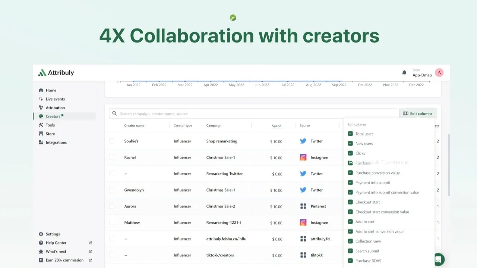Image resolution: width=477 pixels, height=268 pixels.
Task: Select the Gwendolyn row checkbox
Action: (111, 190)
